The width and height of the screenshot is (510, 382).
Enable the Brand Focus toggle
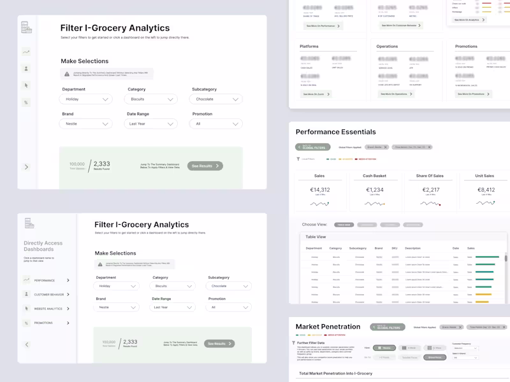point(433,357)
